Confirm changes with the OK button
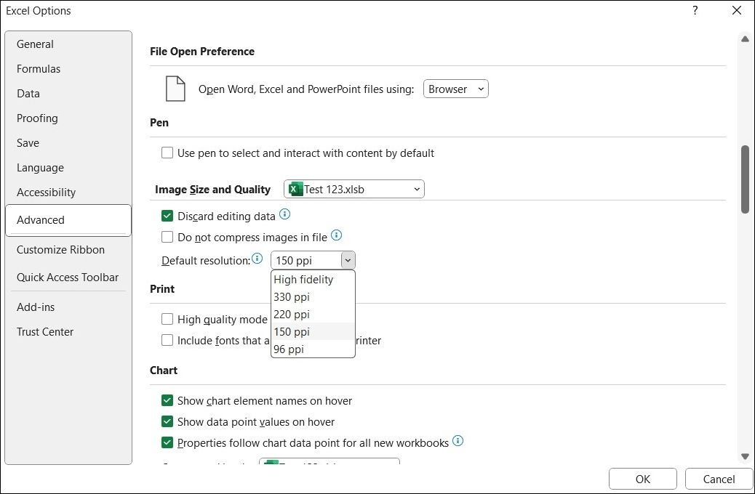The height and width of the screenshot is (494, 755). click(642, 479)
